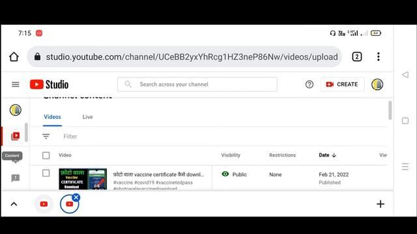Click the filter lines icon
Viewport: 417px width, 234px height.
pos(46,136)
